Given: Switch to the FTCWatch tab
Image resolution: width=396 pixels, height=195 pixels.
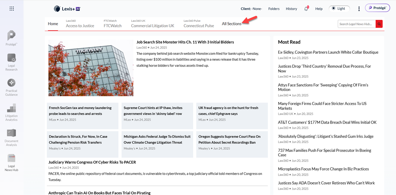Looking at the screenshot, I should (113, 26).
